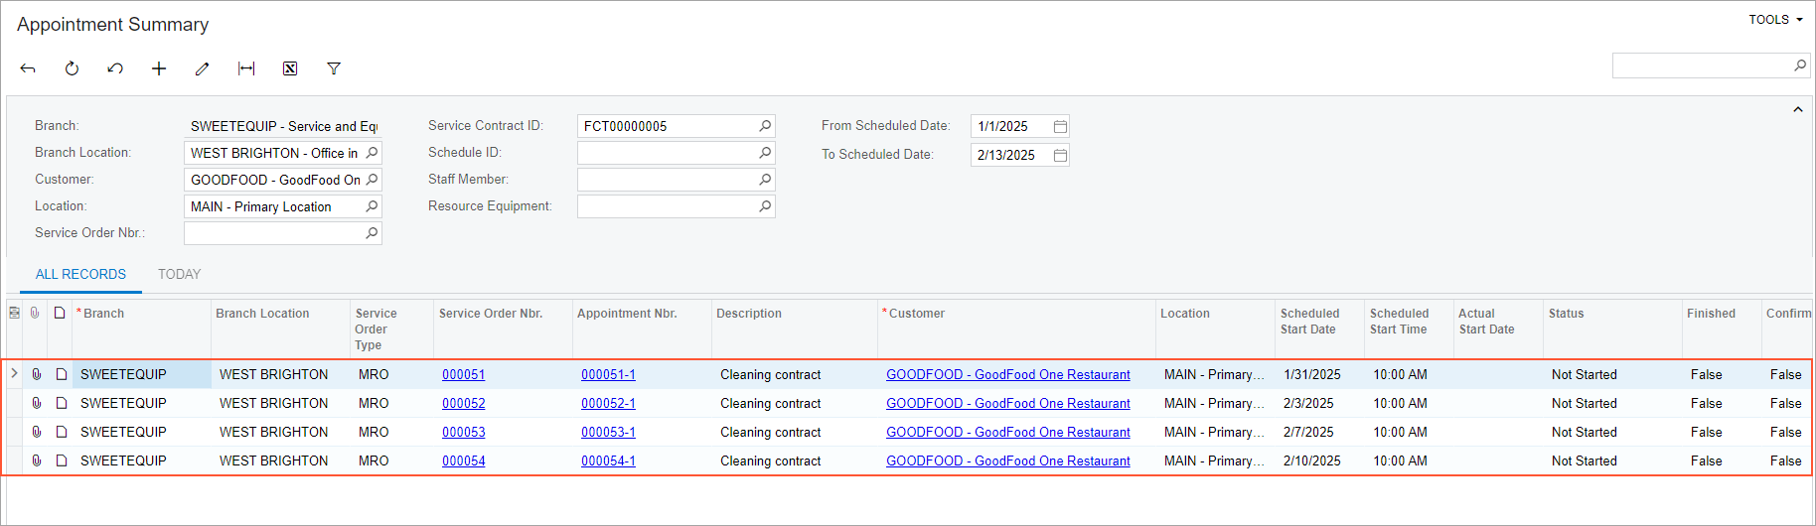The image size is (1816, 526).
Task: Select the ALL RECORDS tab
Action: [x=80, y=274]
